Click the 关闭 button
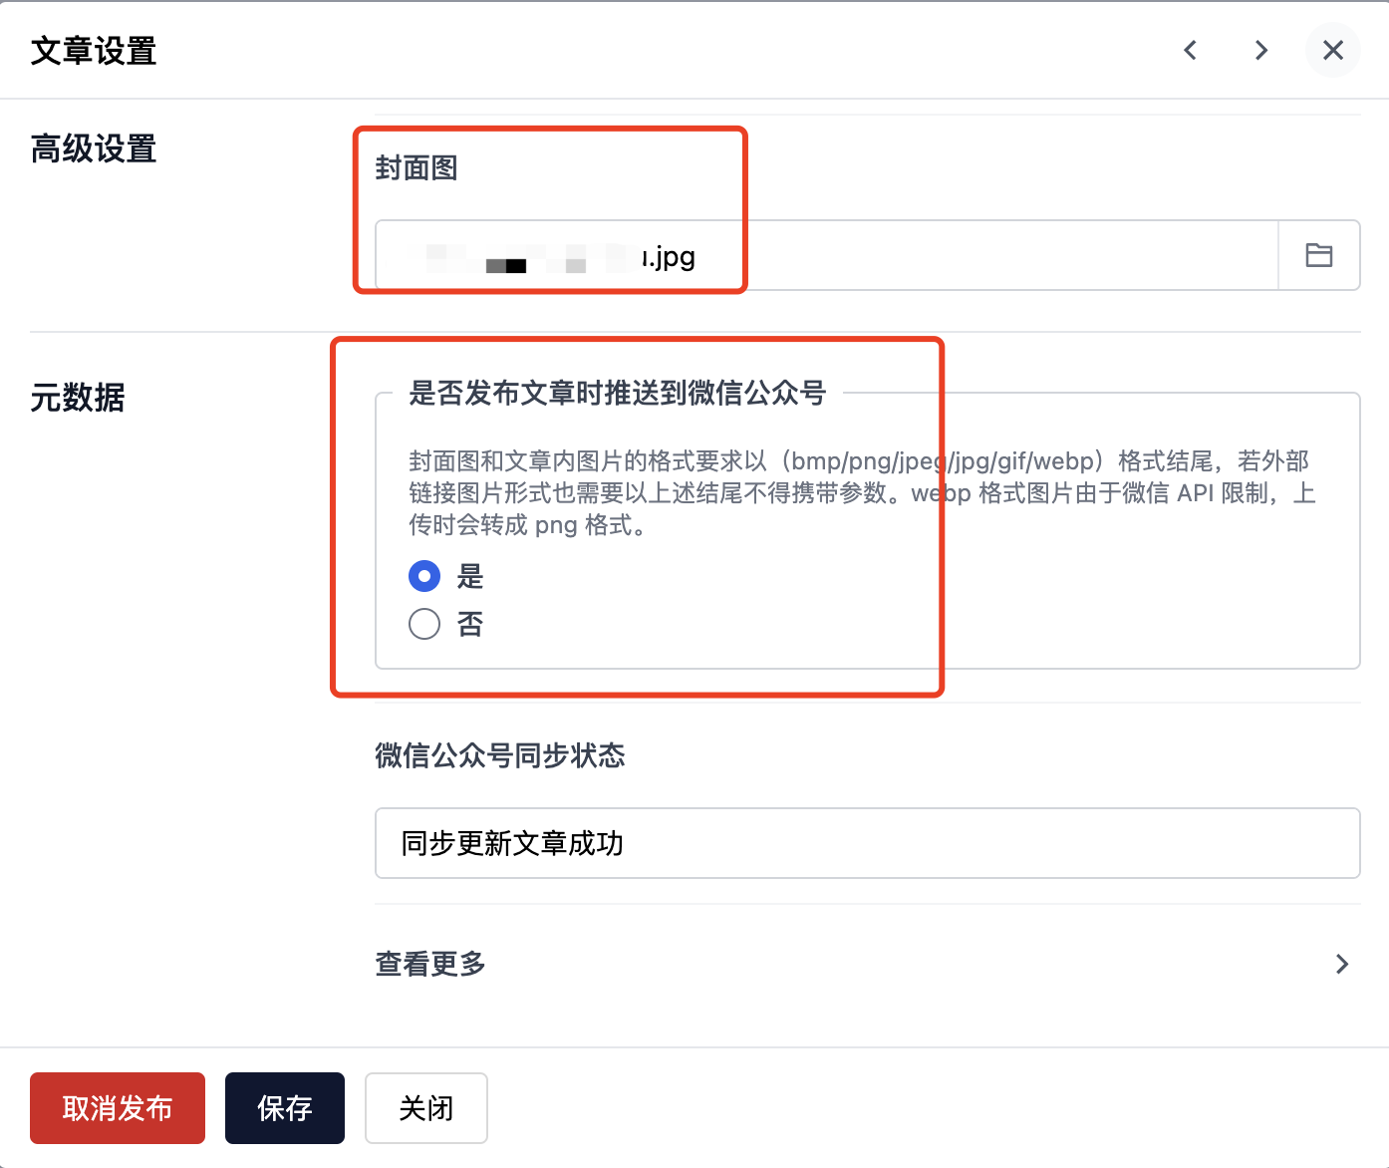 [x=426, y=1108]
